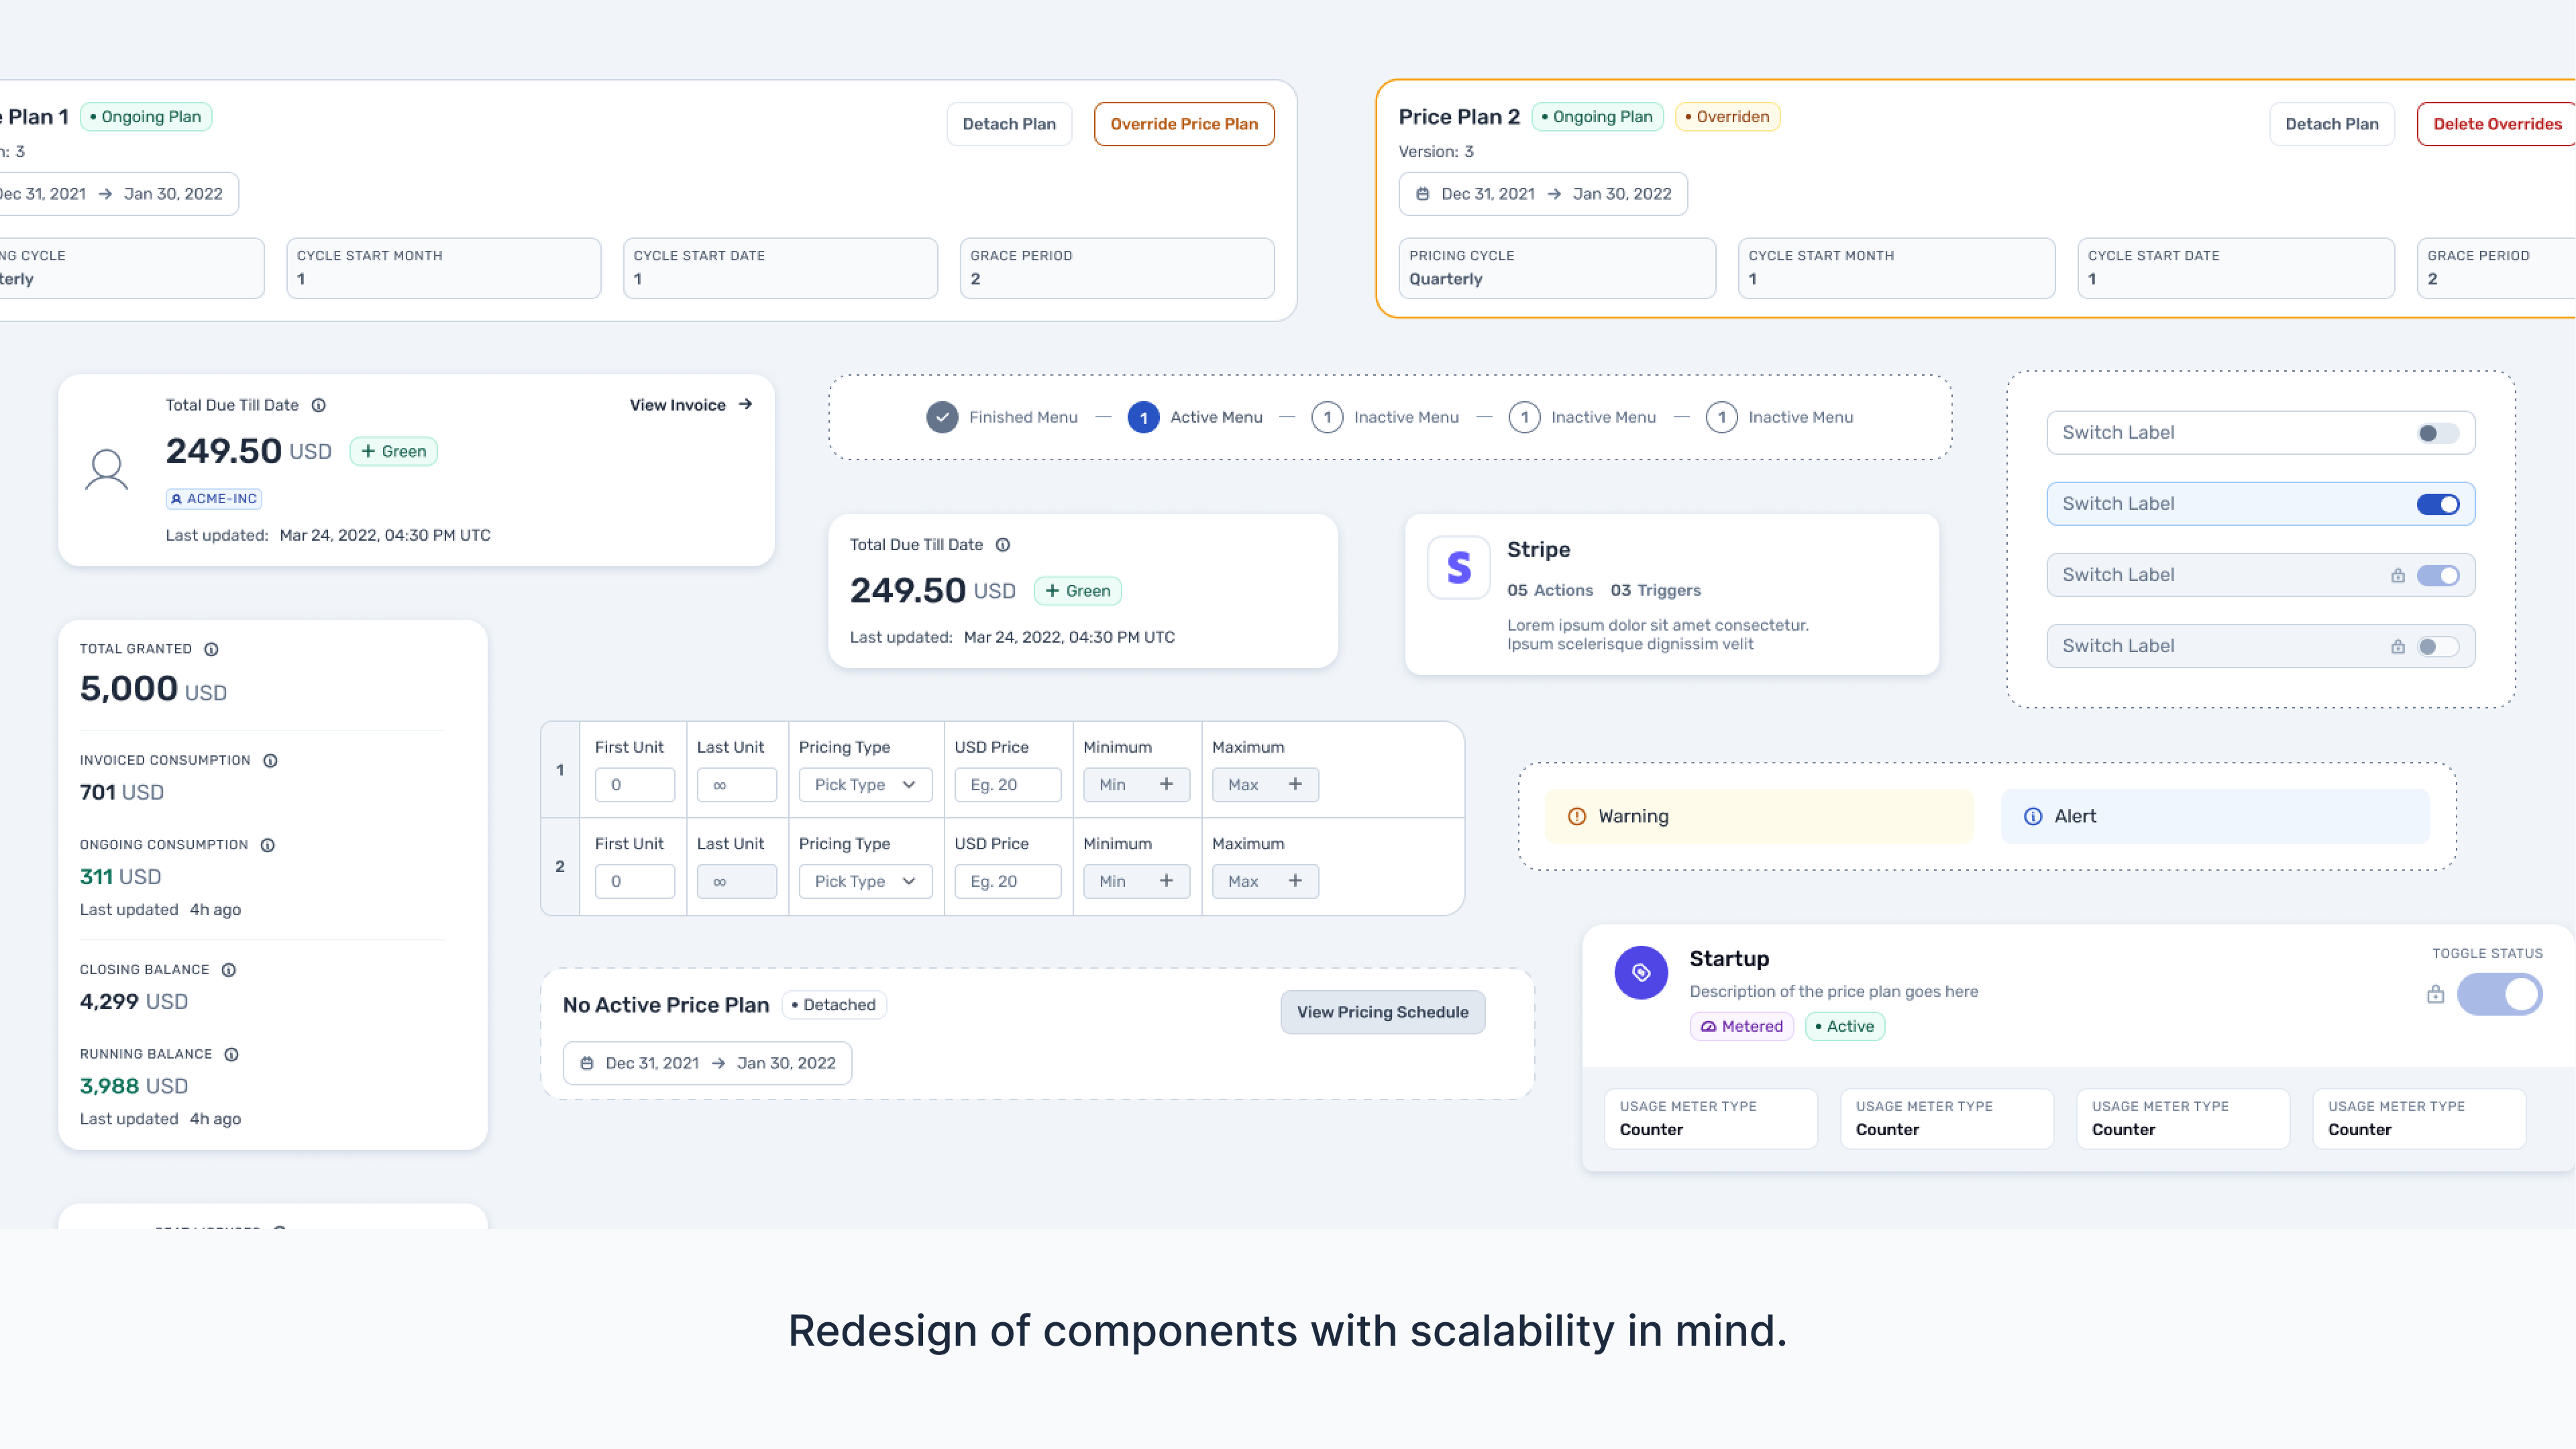2576x1449 pixels.
Task: Click '05 Actions' in Stripe card
Action: click(1550, 590)
